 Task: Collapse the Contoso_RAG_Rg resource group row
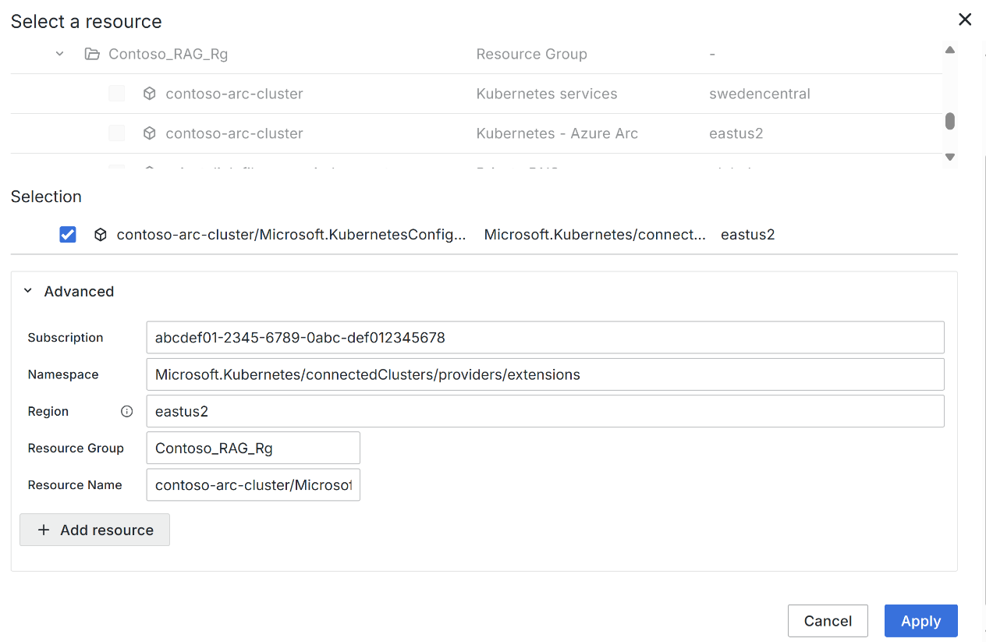pos(60,54)
